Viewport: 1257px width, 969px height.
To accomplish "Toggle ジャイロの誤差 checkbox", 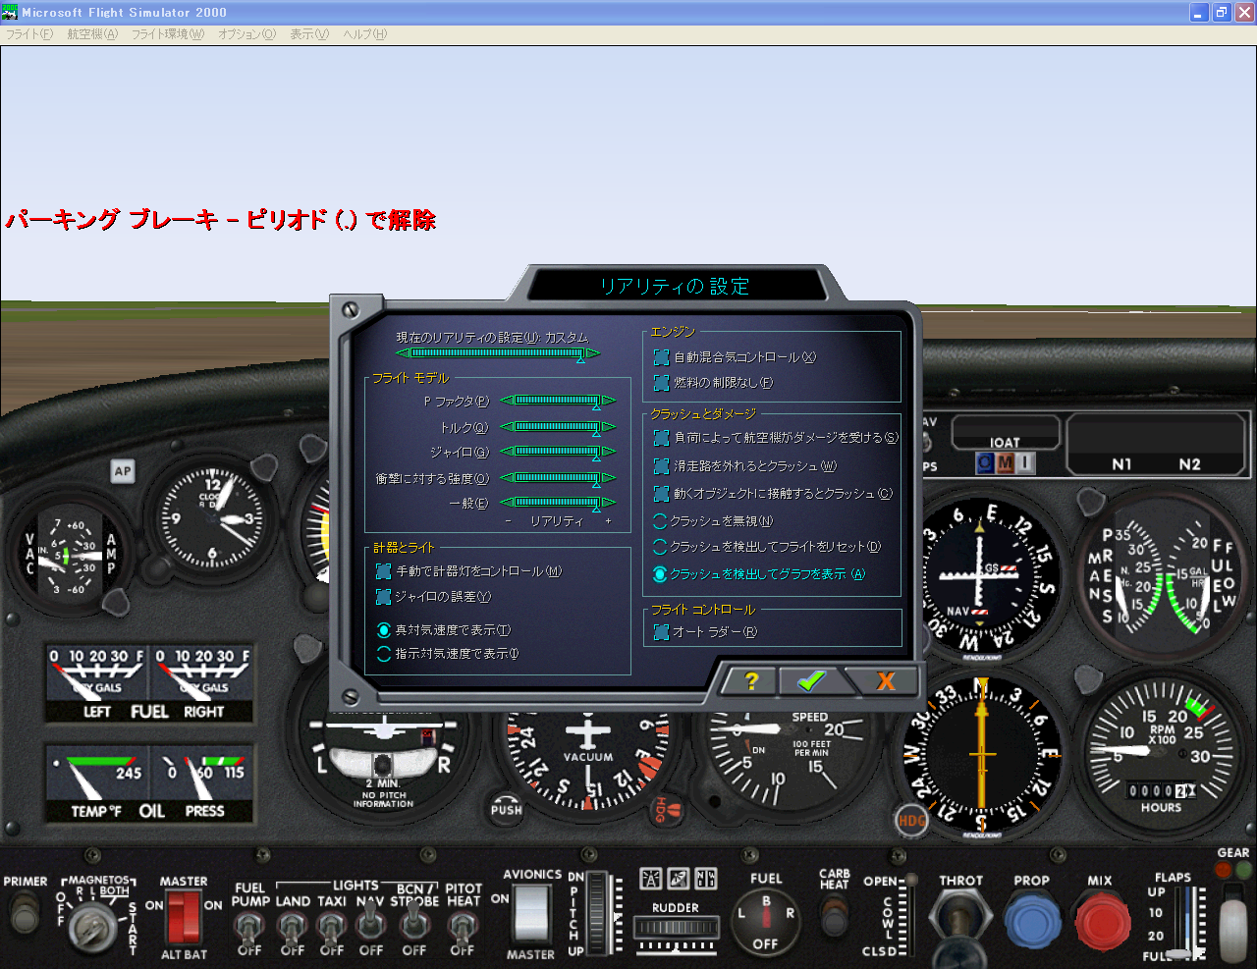I will tap(383, 597).
